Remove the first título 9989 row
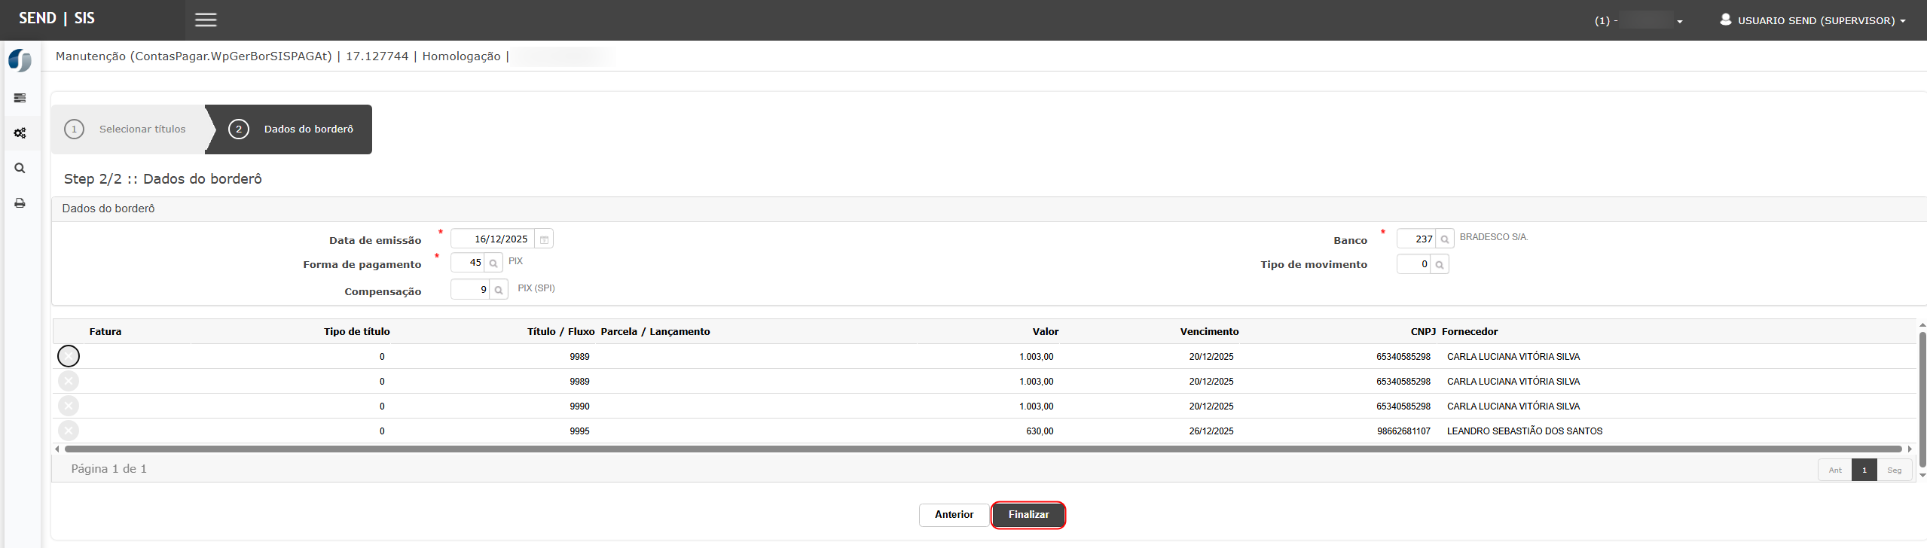Screen dimensions: 1927x548 pos(69,356)
